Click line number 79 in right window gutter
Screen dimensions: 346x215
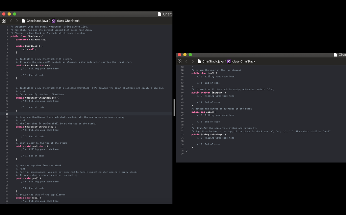182,154
